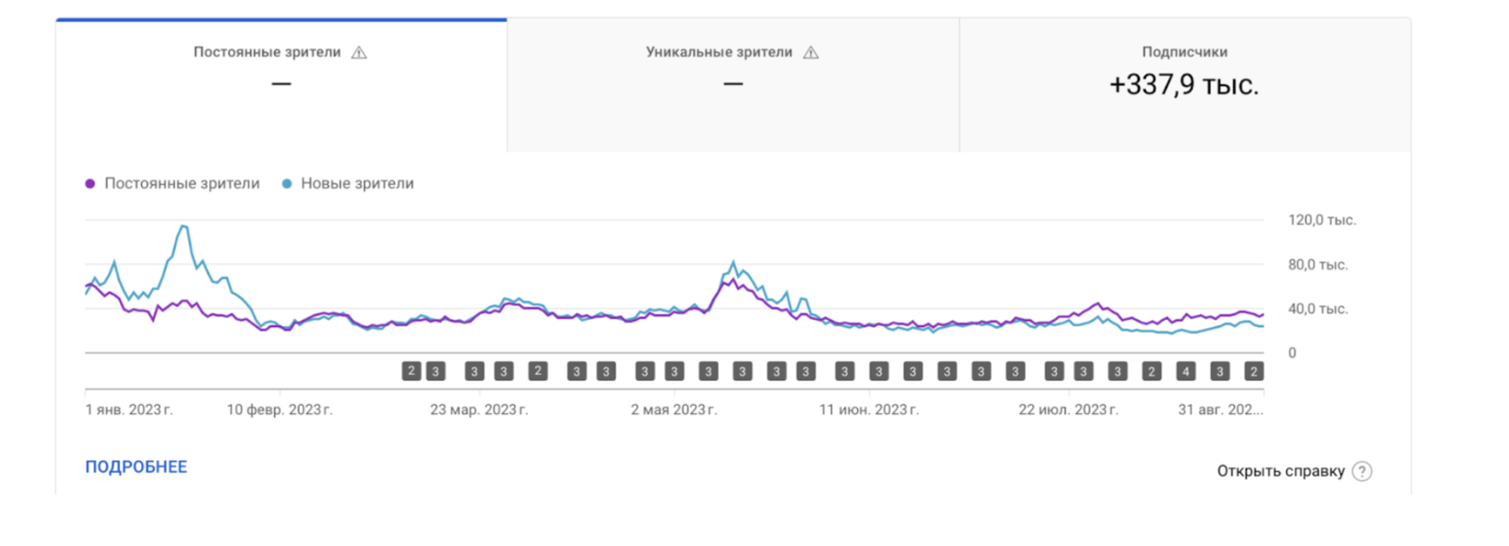Click the 40,0 тыс. axis label
This screenshot has width=1509, height=546.
click(x=1318, y=309)
